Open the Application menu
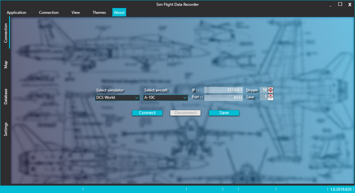Image resolution: width=355 pixels, height=193 pixels. pyautogui.click(x=16, y=13)
